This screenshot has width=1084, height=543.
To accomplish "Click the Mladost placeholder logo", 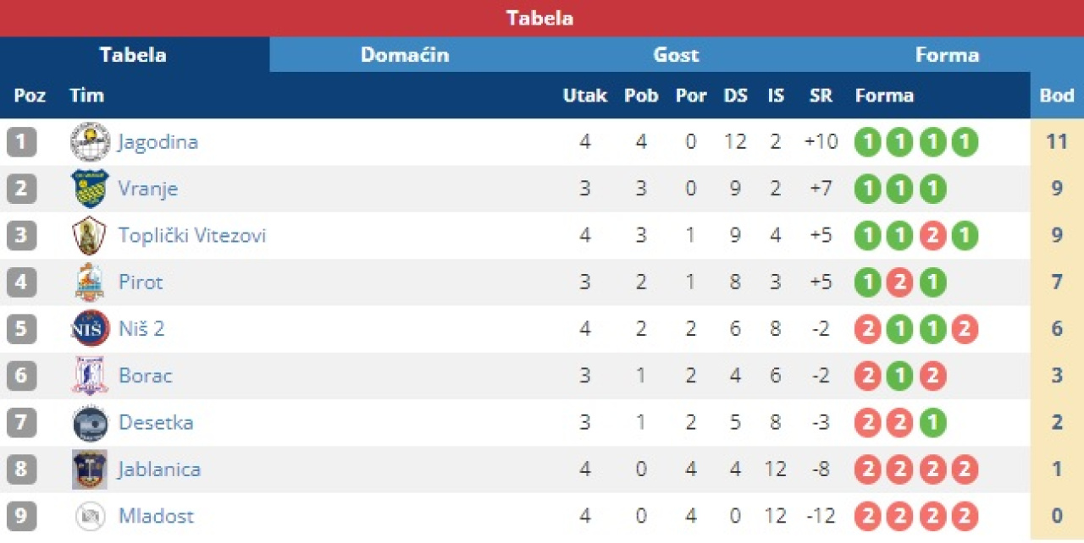I will (90, 516).
